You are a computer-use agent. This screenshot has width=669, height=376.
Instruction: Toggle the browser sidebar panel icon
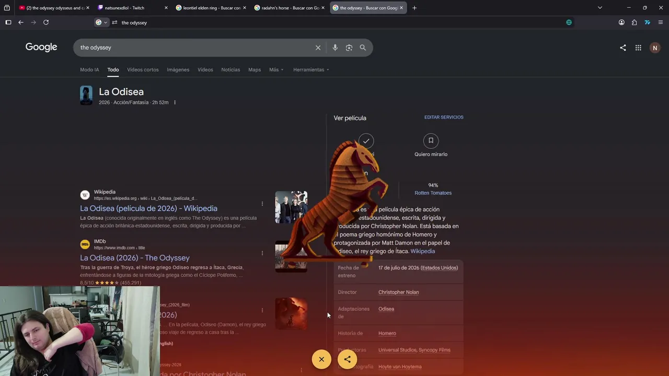(8, 22)
